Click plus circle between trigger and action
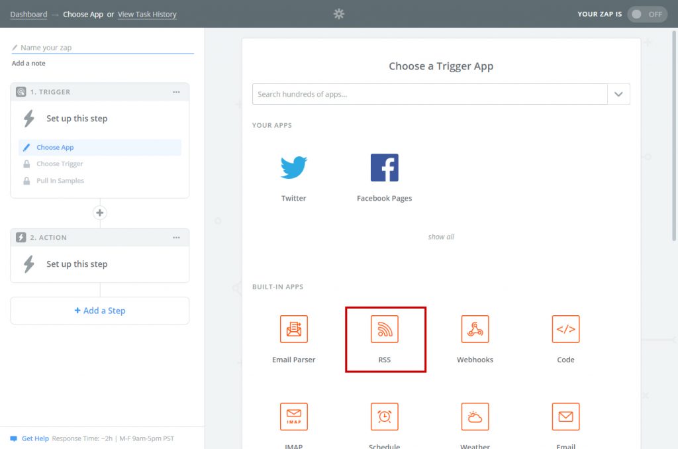 100,213
